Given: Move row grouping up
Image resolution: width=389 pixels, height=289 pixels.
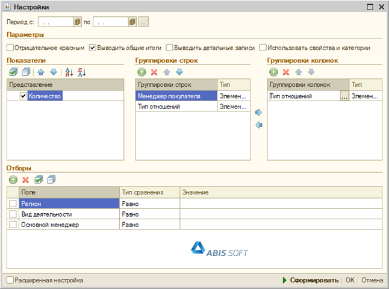Looking at the screenshot, I should pos(167,72).
